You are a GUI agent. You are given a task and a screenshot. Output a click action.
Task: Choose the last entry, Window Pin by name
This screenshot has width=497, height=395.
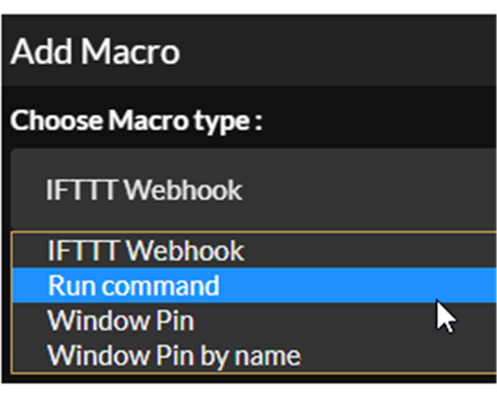(174, 356)
